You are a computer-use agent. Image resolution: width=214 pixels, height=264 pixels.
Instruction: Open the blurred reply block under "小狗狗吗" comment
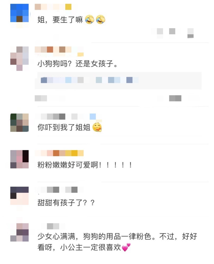click(x=118, y=81)
